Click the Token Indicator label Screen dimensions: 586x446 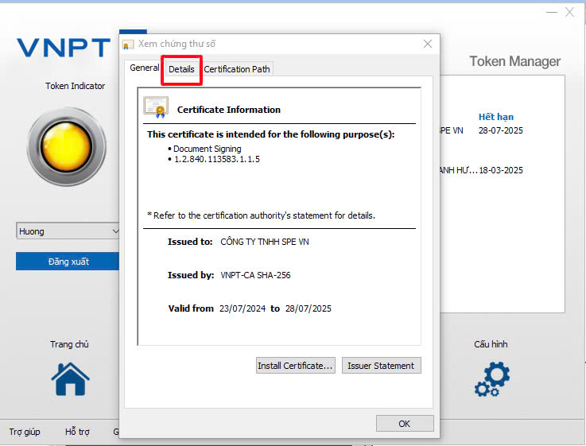[75, 86]
